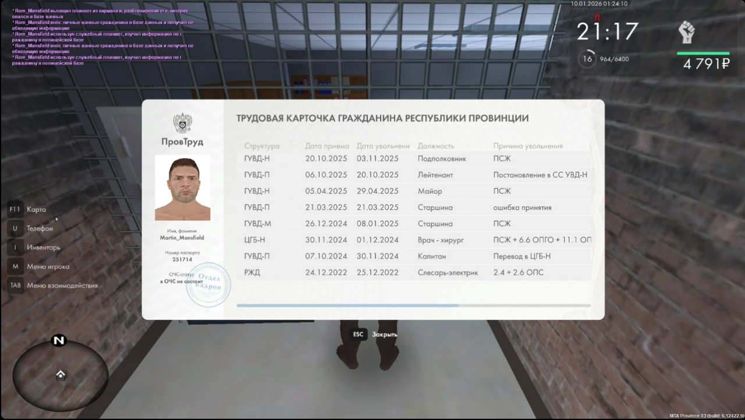Select the Майор position cell

[430, 191]
